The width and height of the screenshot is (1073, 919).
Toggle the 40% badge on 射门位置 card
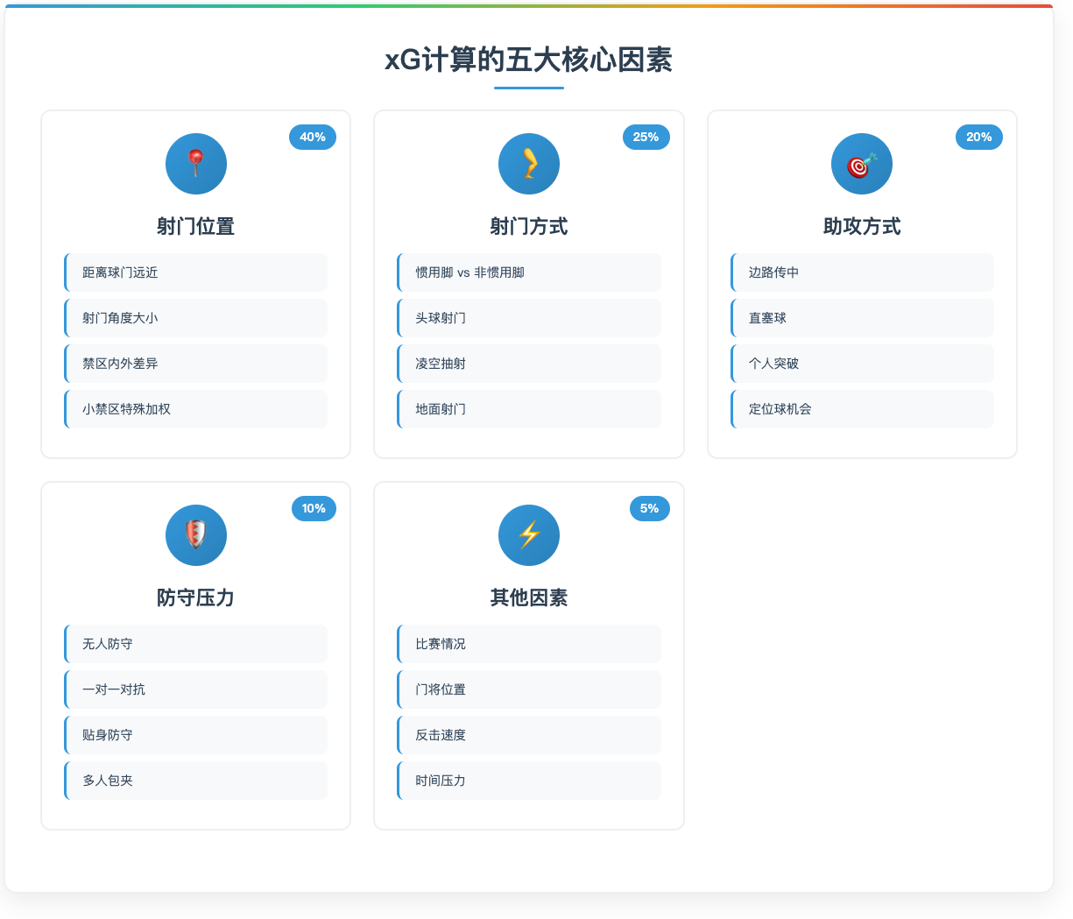(312, 137)
